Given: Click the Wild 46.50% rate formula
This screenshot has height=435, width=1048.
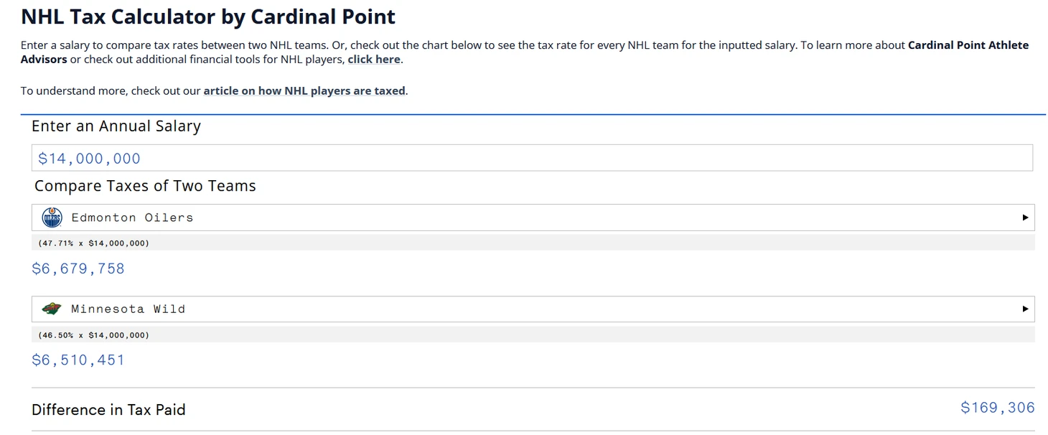Looking at the screenshot, I should coord(93,335).
